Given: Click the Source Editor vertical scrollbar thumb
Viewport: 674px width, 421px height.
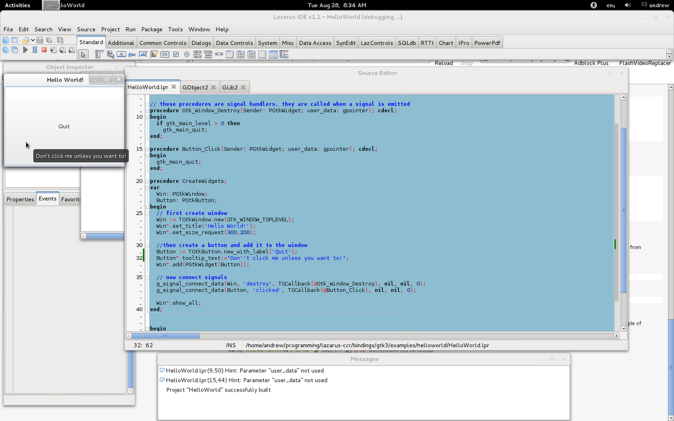Looking at the screenshot, I should [x=623, y=210].
